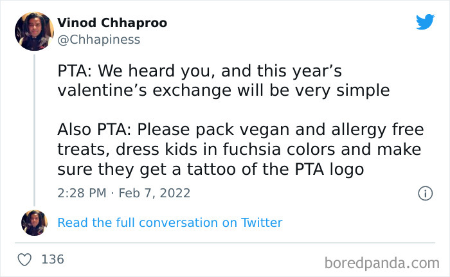Click the "Also PTA" tweet paragraph
450x277 pixels.
(x=239, y=150)
